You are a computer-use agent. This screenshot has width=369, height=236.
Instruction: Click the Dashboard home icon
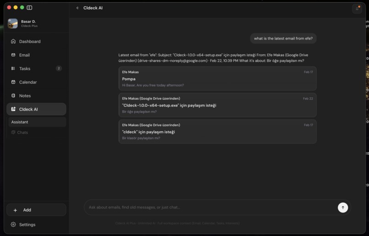13,41
